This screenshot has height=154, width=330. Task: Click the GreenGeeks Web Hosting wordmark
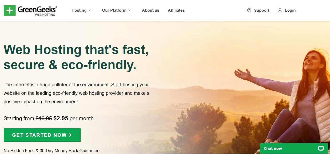pyautogui.click(x=37, y=11)
